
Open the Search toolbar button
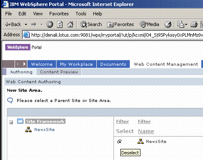coord(91,24)
